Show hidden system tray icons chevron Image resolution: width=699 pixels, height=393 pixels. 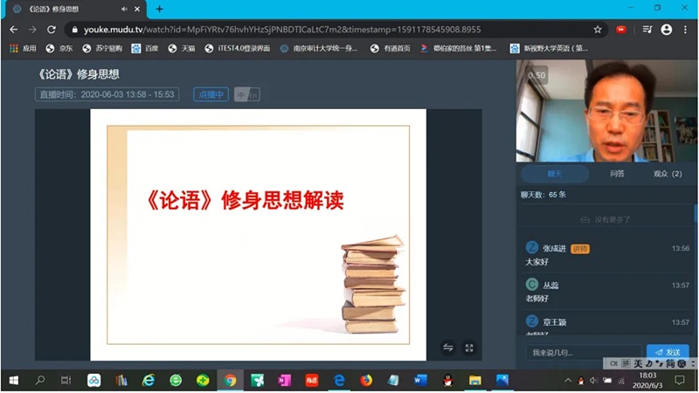click(568, 381)
